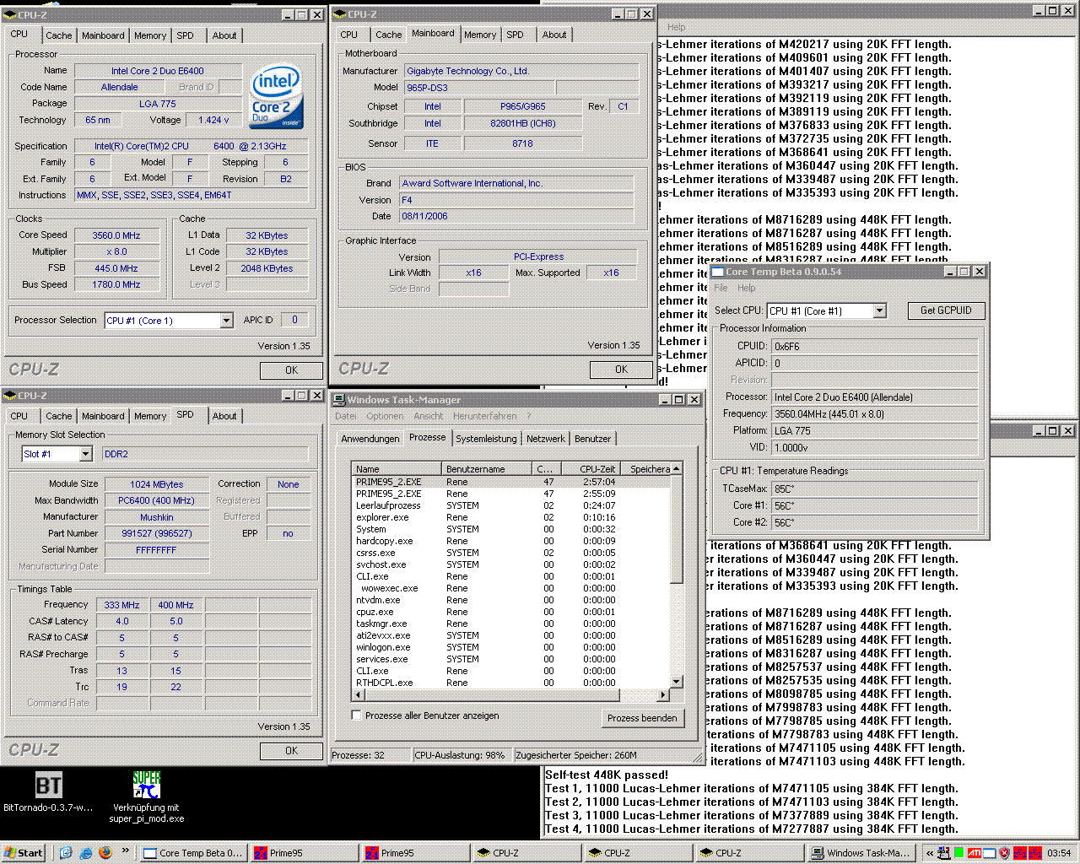1080x864 pixels.
Task: Select PRIME95_2.EXE row with CPU time 2:57:04
Action: [x=510, y=482]
